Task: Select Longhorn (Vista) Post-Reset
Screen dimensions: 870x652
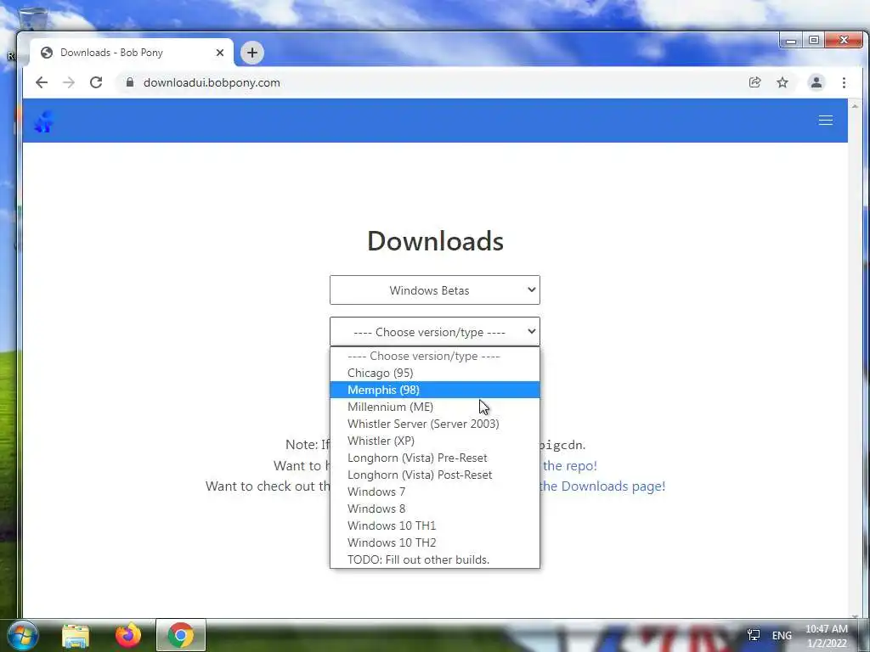Action: [434, 475]
